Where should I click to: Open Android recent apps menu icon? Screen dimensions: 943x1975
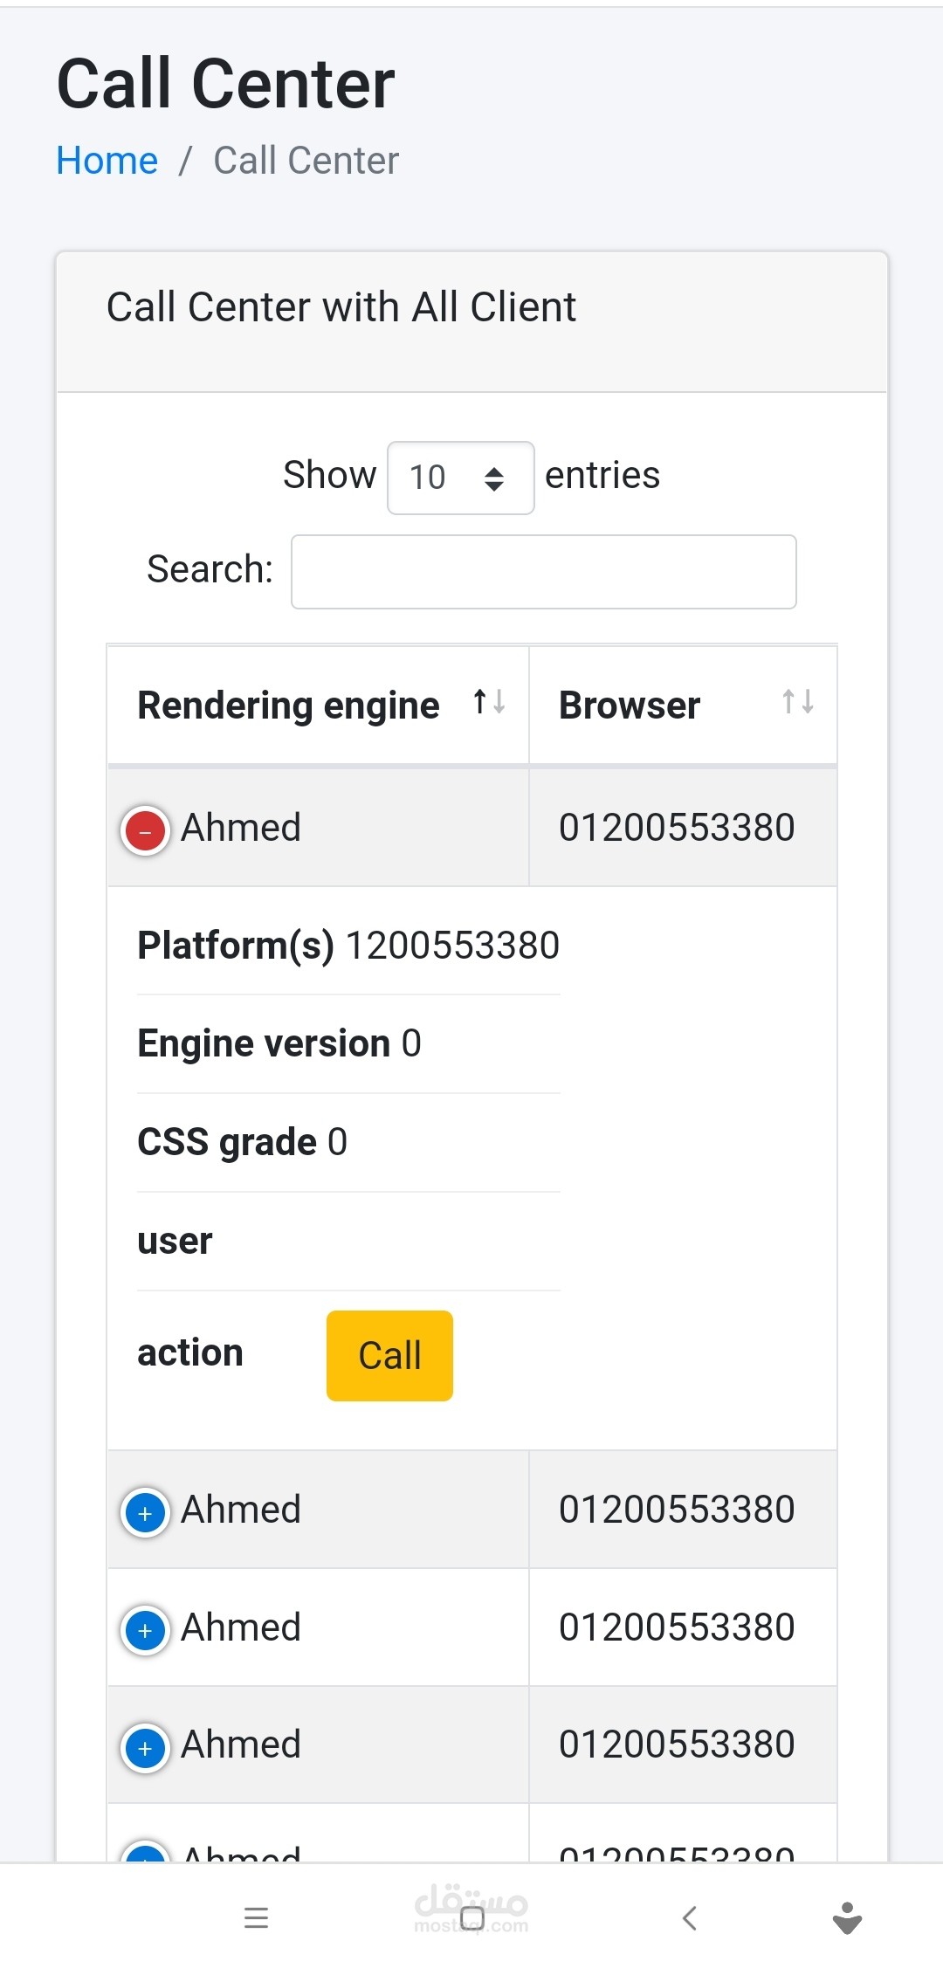click(256, 1918)
